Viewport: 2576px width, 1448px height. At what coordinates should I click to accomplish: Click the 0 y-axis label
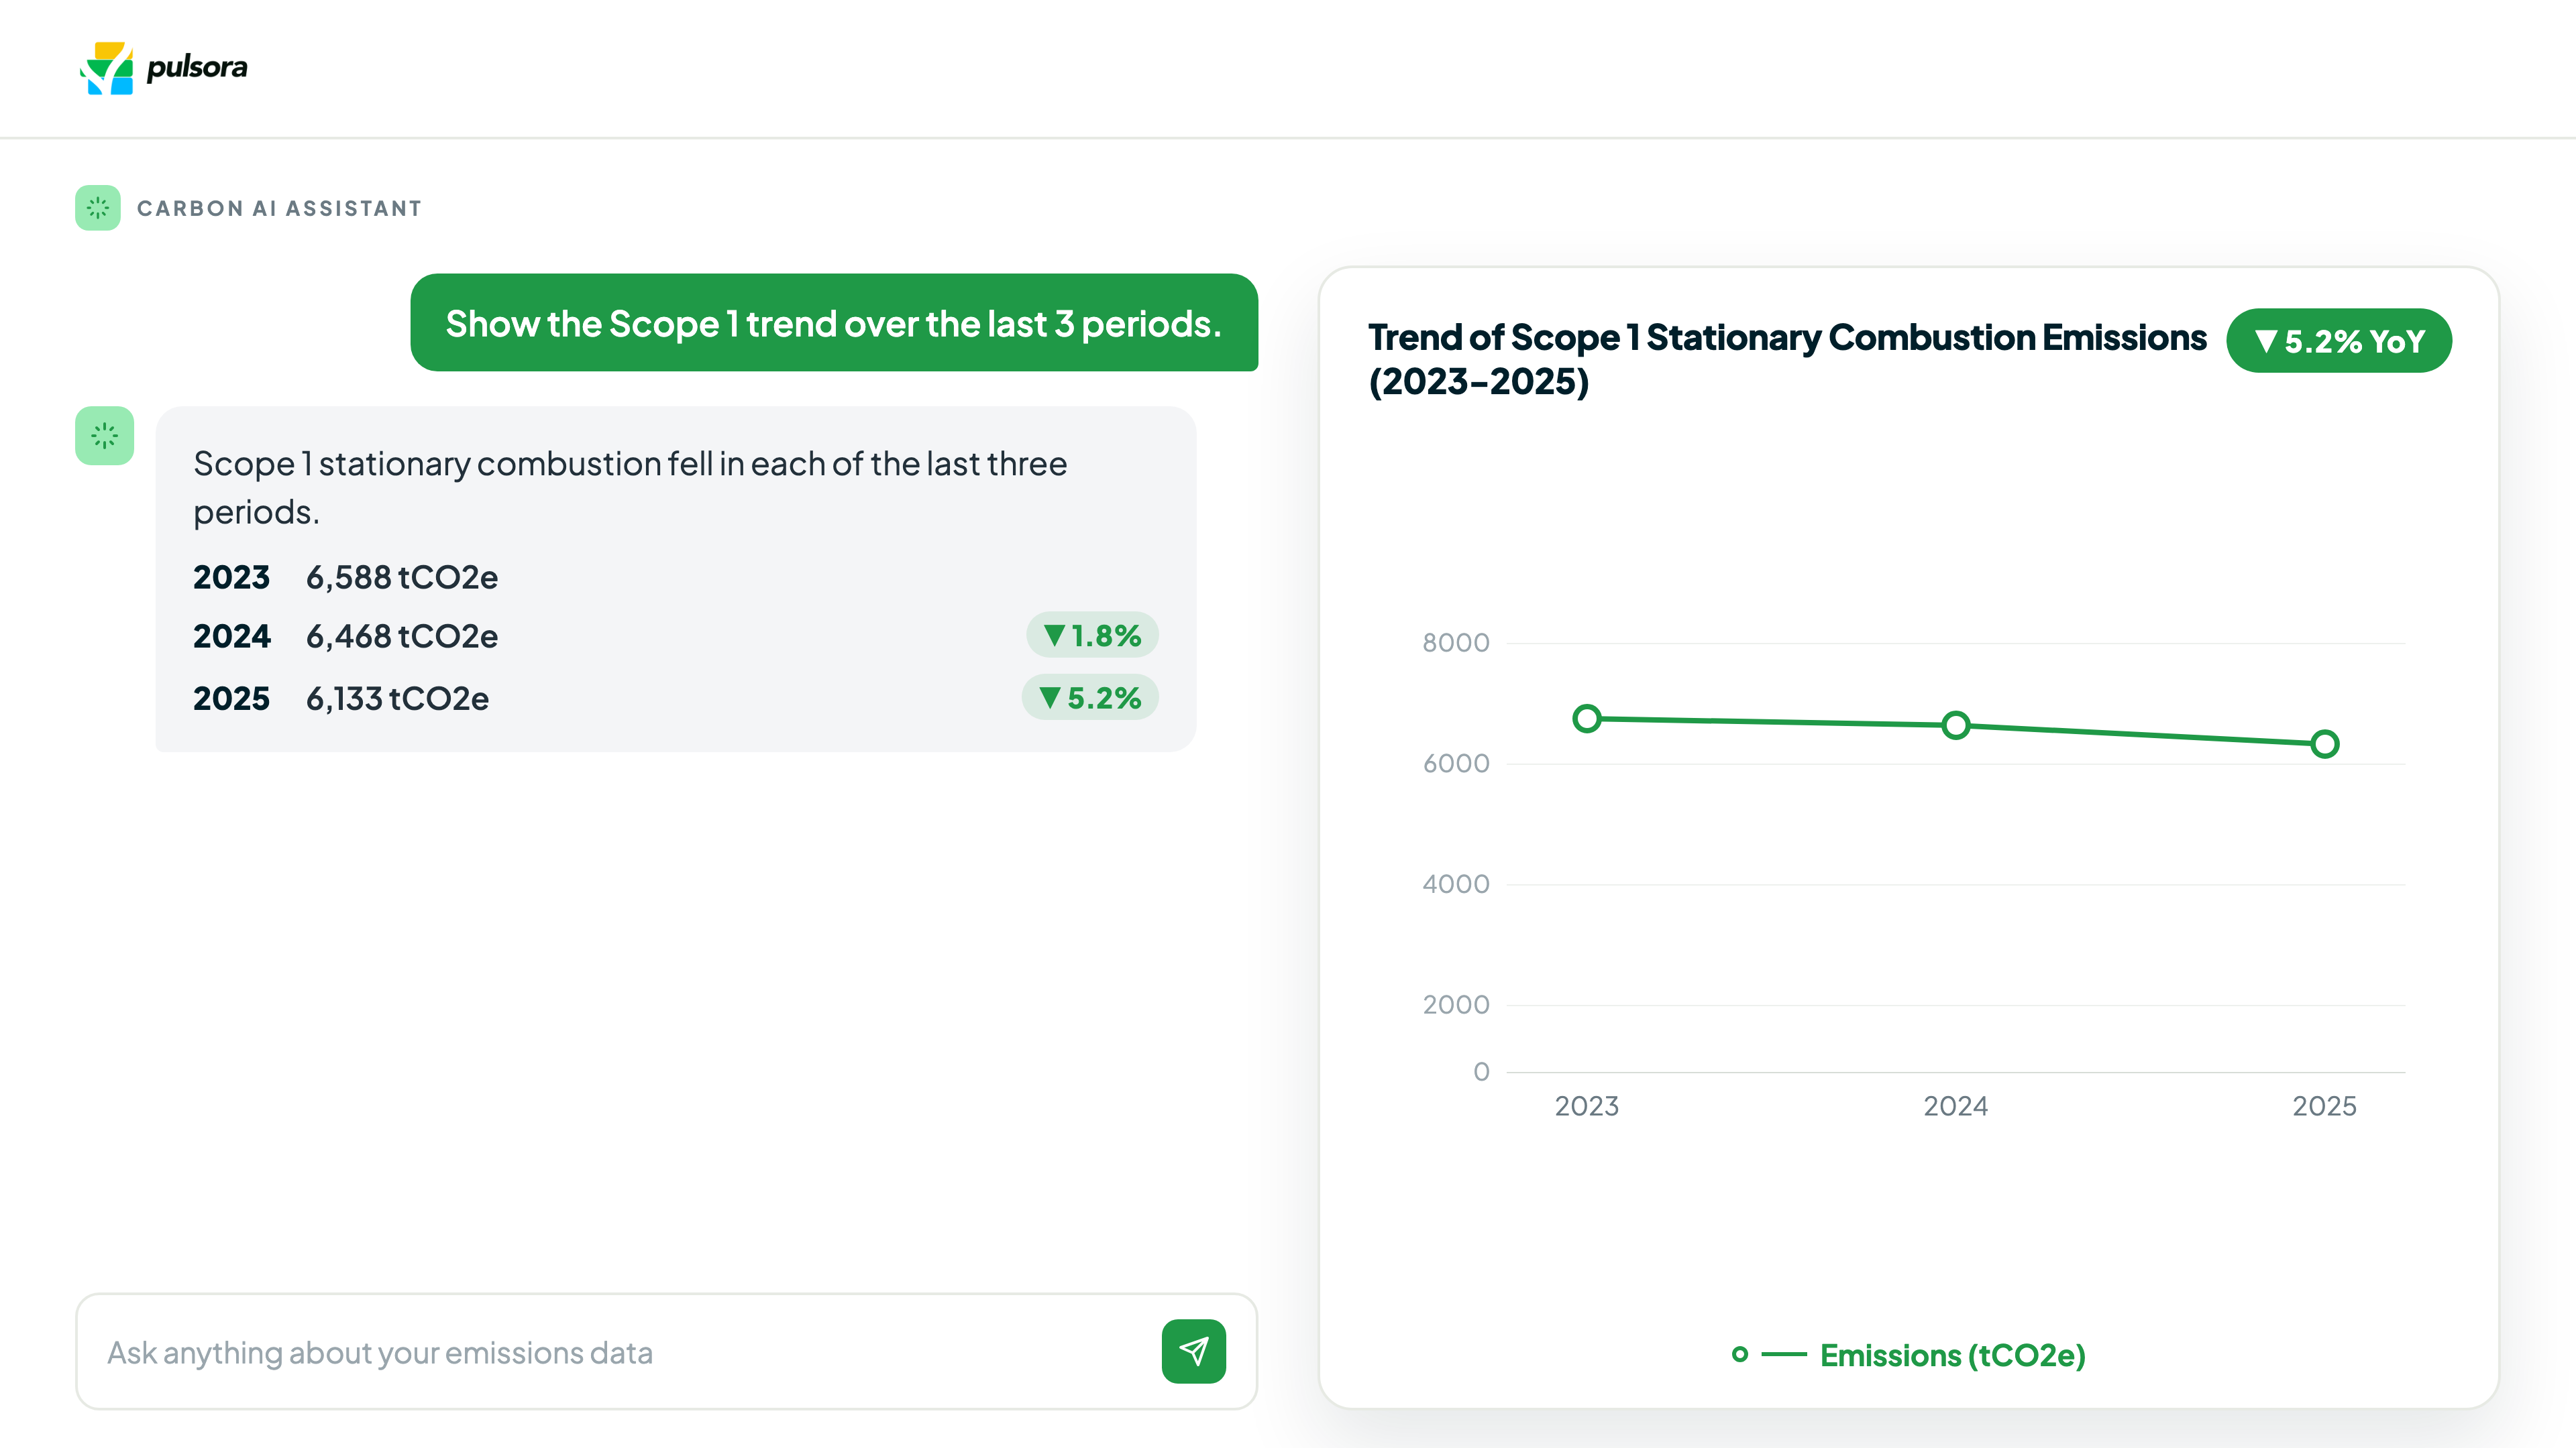pyautogui.click(x=1481, y=1071)
